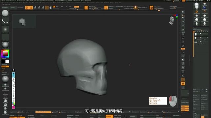
Task: Select the black secondary color swatch
Action: coord(3,62)
